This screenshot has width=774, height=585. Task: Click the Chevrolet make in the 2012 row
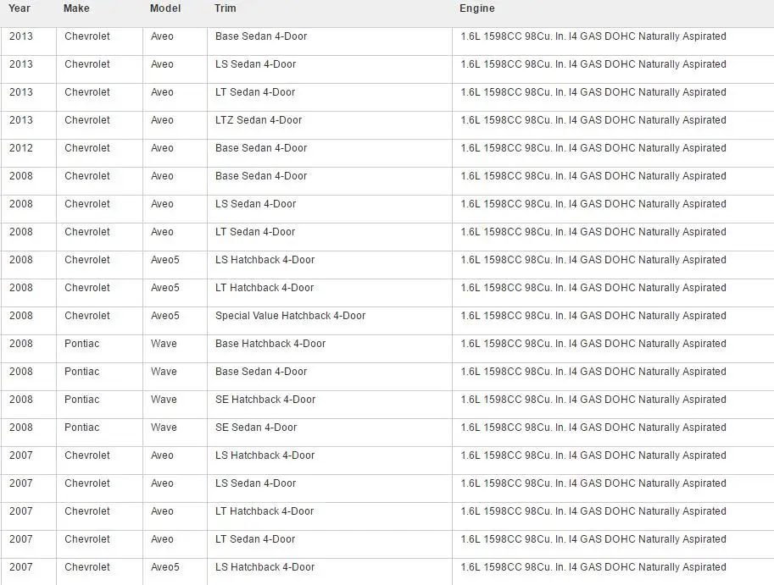point(86,148)
